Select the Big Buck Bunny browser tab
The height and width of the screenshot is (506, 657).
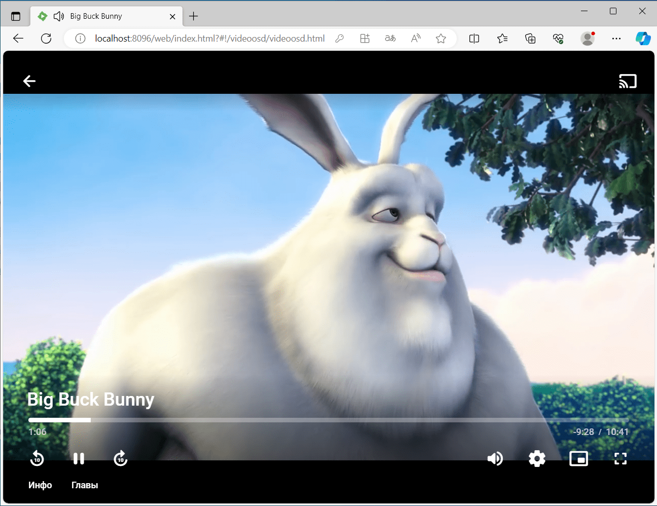[x=106, y=16]
